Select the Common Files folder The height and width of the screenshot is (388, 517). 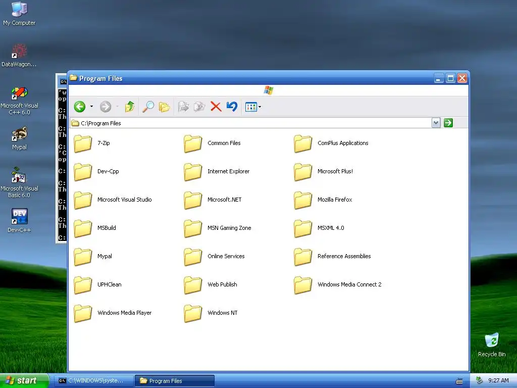coord(213,143)
